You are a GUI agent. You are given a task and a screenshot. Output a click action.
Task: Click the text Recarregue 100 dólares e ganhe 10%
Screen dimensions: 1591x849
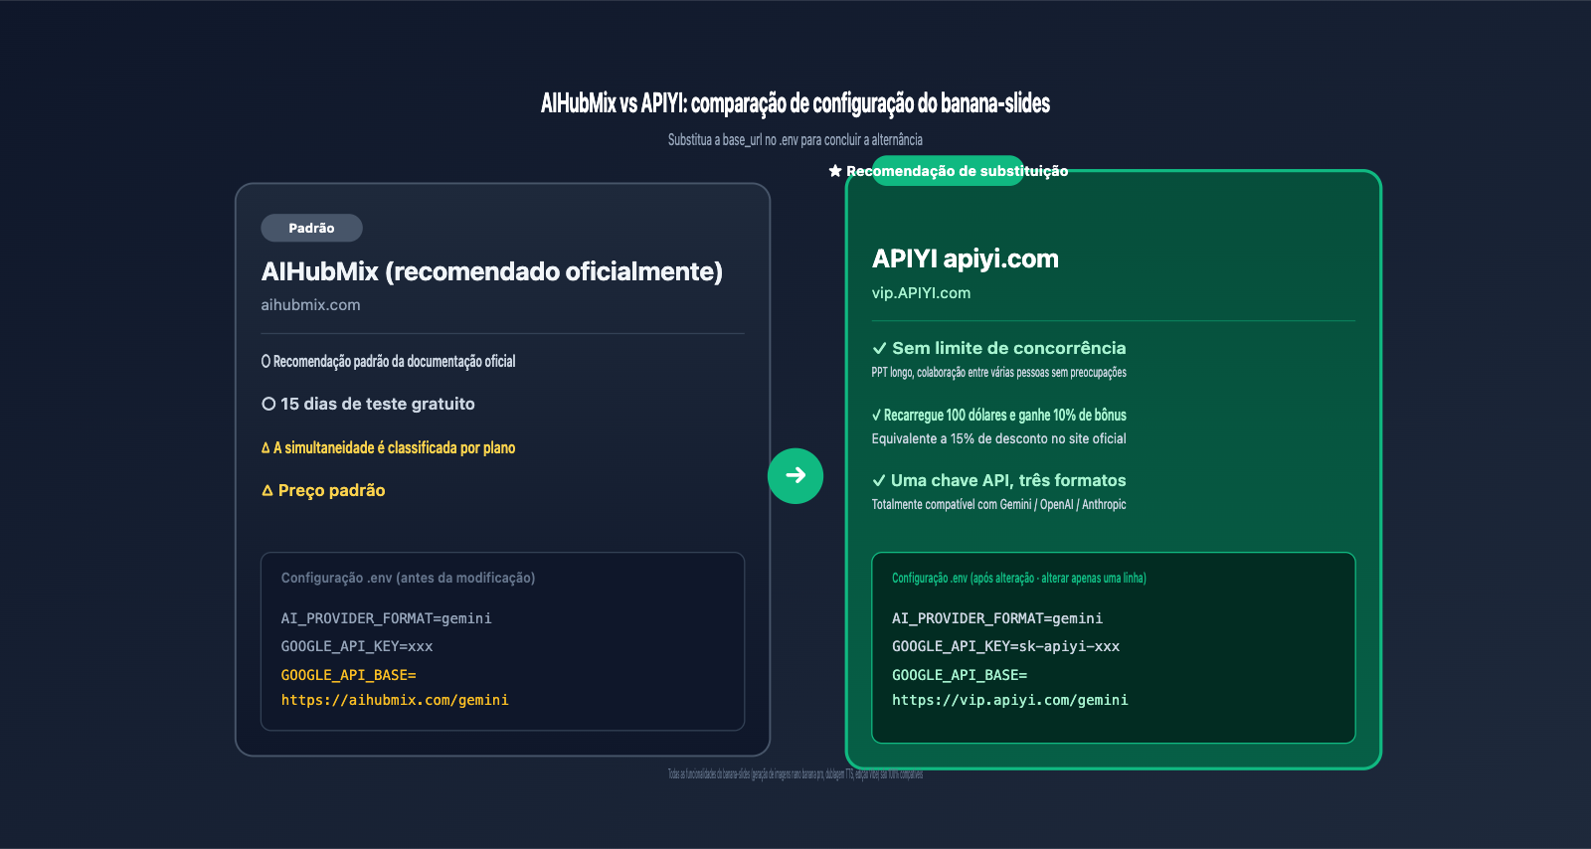click(x=1005, y=416)
